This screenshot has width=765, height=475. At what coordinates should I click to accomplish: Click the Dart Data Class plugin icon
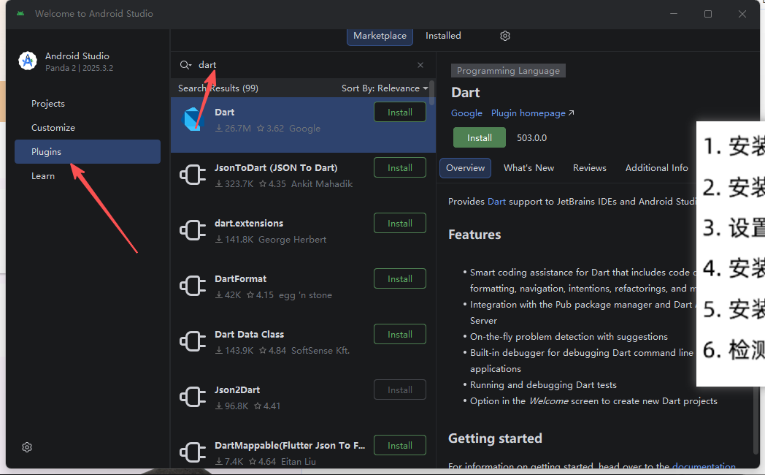(193, 341)
